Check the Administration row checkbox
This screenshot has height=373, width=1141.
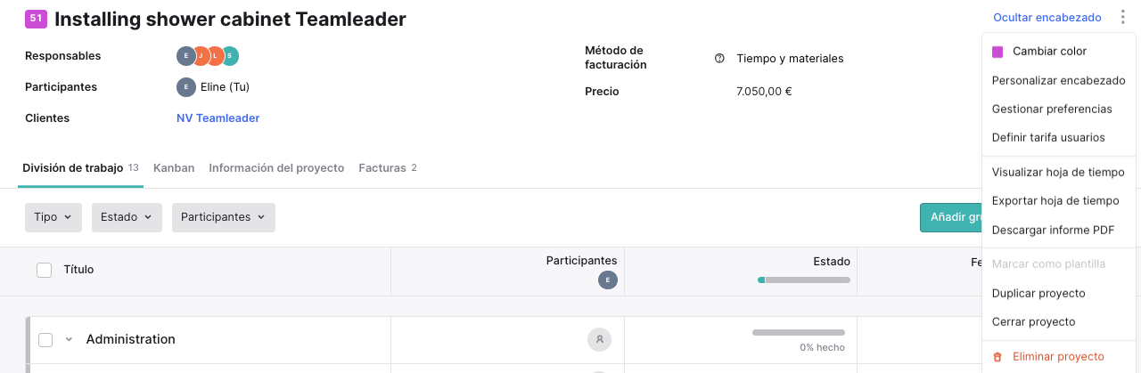45,339
